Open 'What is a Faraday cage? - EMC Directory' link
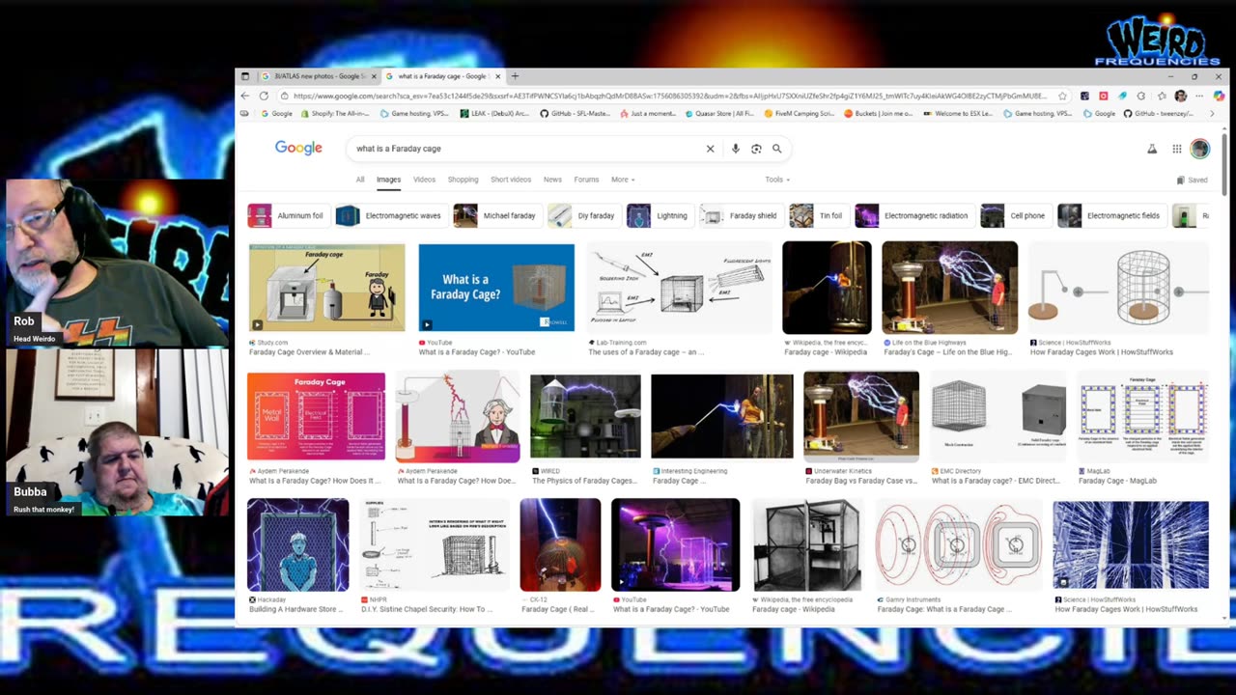The width and height of the screenshot is (1236, 695). [995, 481]
